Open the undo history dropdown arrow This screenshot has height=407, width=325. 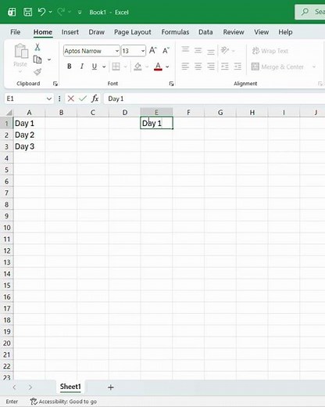(50, 12)
